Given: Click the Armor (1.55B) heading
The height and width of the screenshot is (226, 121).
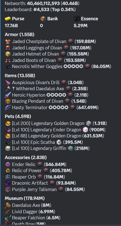Looking at the screenshot, I should pyautogui.click(x=20, y=35).
